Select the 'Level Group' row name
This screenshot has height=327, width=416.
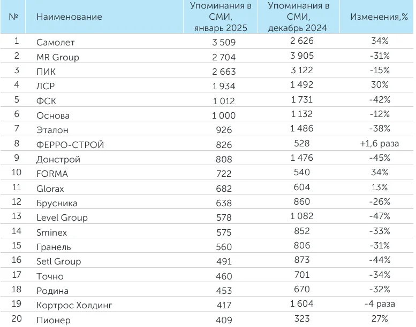click(62, 217)
